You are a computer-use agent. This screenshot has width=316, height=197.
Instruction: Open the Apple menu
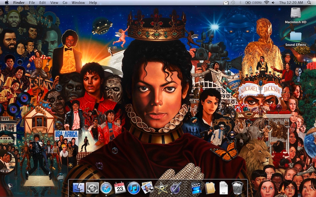pyautogui.click(x=7, y=3)
